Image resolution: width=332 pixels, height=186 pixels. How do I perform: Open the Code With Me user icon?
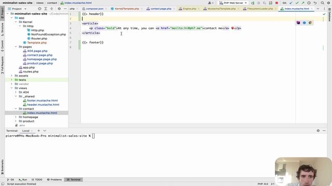(x=211, y=3)
